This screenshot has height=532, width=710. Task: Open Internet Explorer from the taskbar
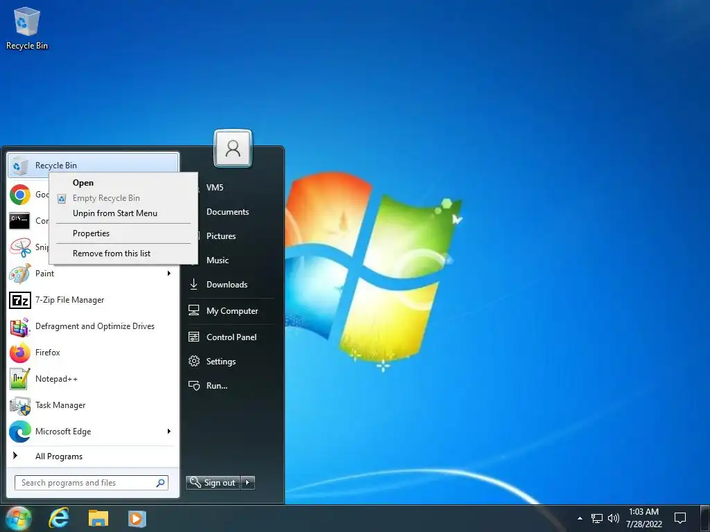59,518
